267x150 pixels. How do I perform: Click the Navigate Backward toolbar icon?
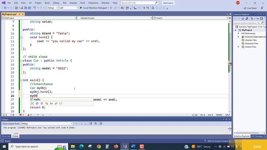tap(5, 8)
